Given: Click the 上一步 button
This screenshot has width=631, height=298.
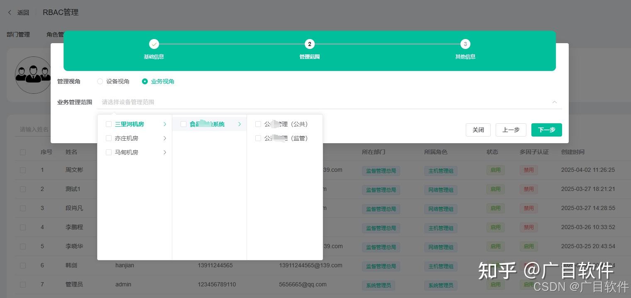Looking at the screenshot, I should [511, 130].
